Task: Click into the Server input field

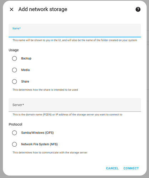Action: click(75, 105)
